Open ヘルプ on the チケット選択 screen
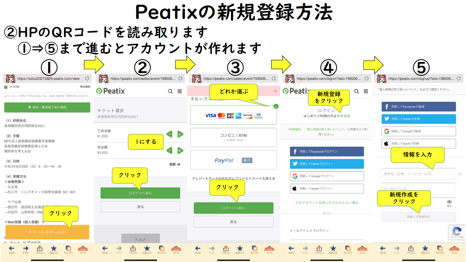The image size is (466, 262). point(140,239)
